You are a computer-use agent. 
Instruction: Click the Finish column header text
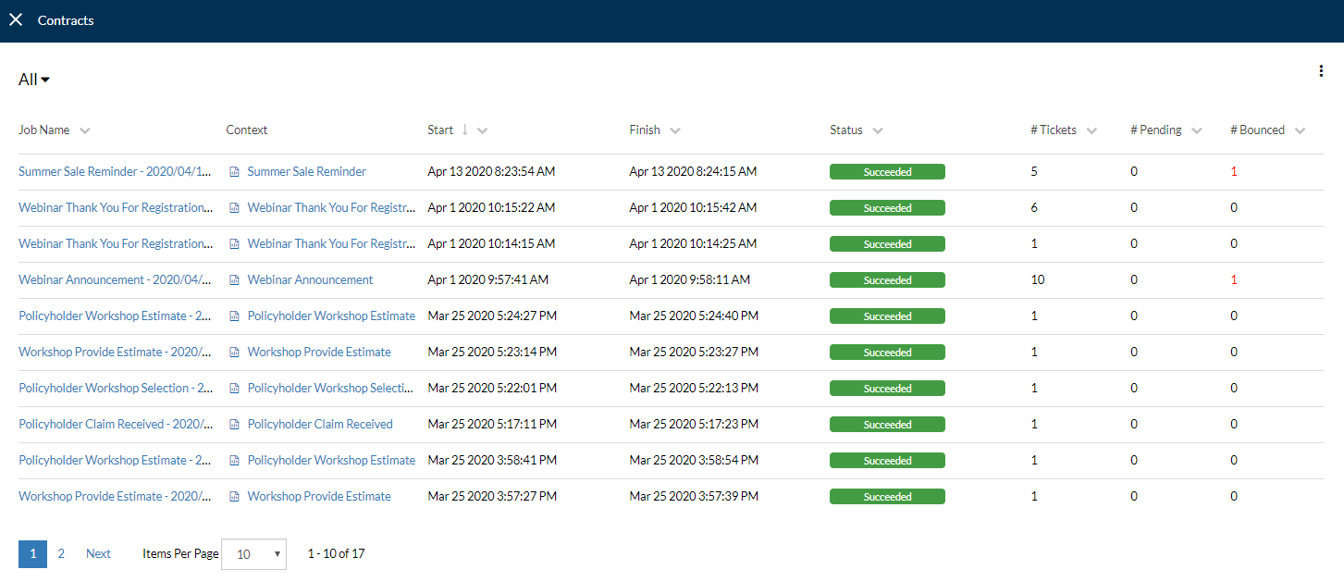pyautogui.click(x=645, y=130)
